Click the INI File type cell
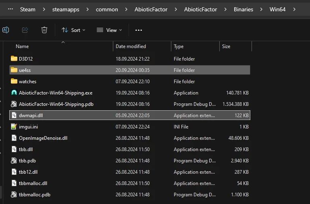This screenshot has width=310, height=204. [181, 127]
